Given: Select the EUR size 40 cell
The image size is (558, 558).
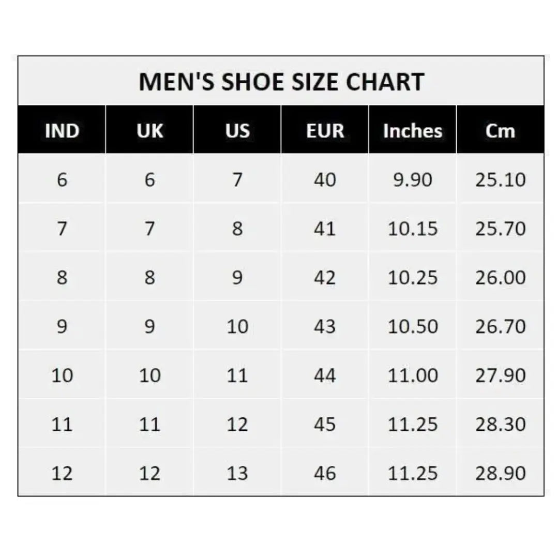Looking at the screenshot, I should (325, 180).
